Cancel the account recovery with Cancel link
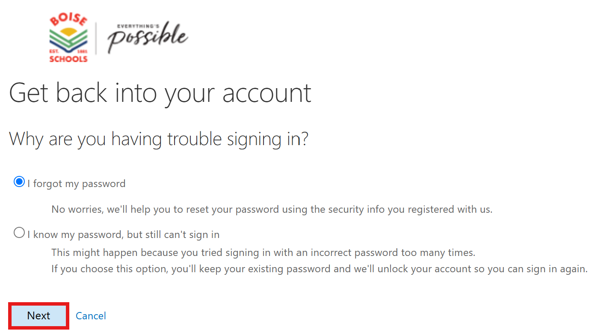This screenshot has width=598, height=333. coord(91,316)
